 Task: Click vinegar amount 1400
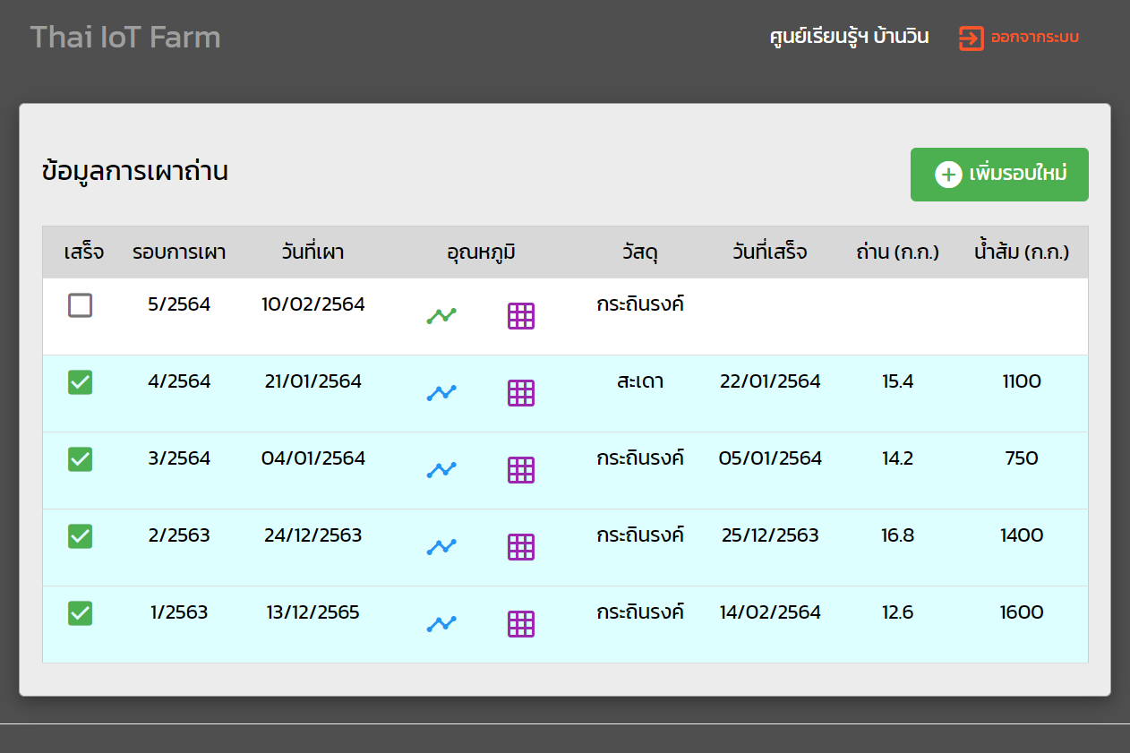click(1022, 535)
